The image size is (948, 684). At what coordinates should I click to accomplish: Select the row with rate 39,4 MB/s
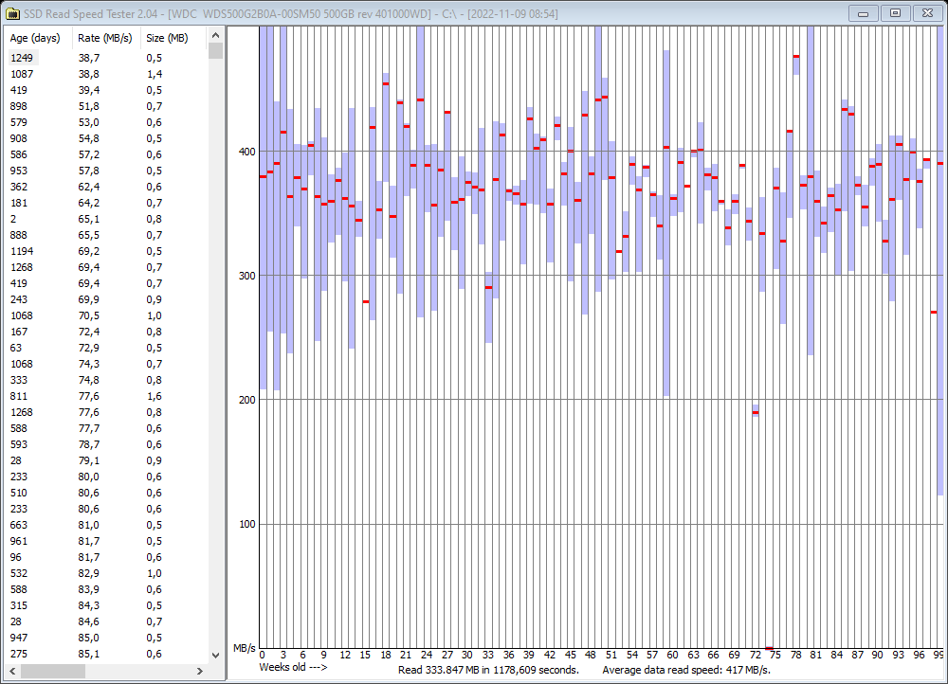coord(106,90)
